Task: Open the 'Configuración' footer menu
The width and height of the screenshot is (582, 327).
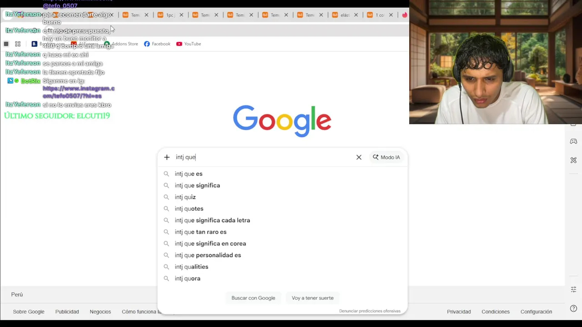Action: [537, 312]
